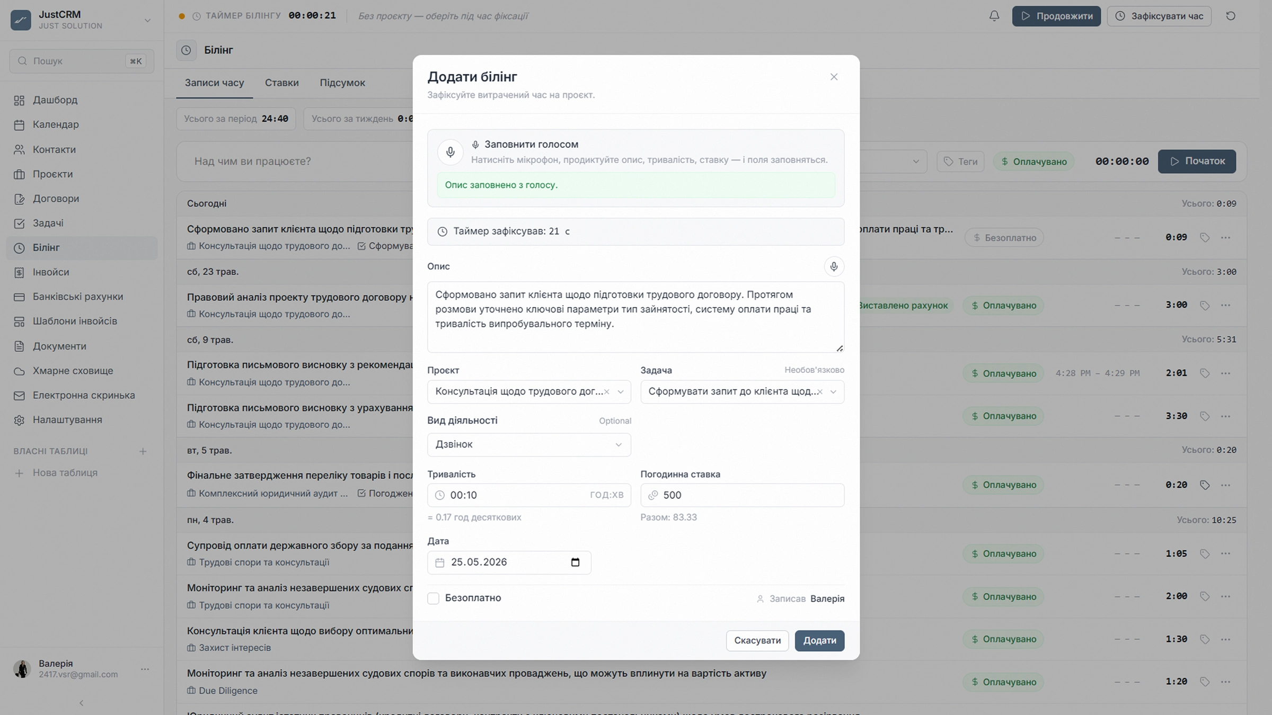
Task: Click the Додати button
Action: pyautogui.click(x=819, y=641)
